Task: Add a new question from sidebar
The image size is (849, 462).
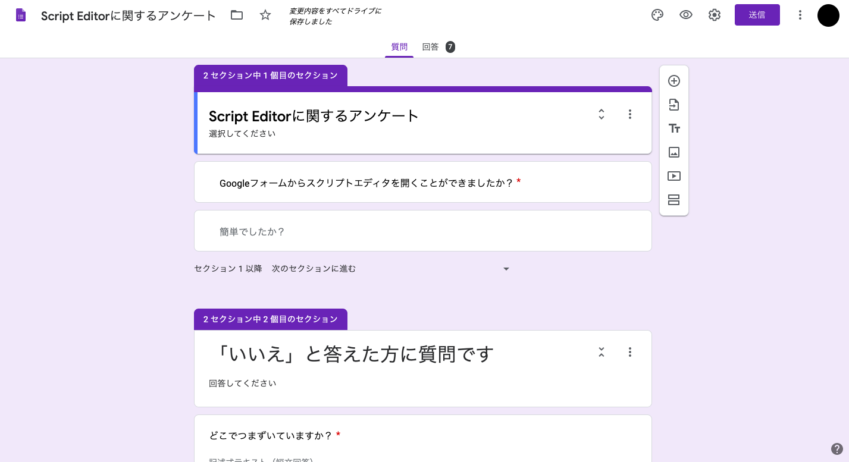Action: pyautogui.click(x=674, y=81)
